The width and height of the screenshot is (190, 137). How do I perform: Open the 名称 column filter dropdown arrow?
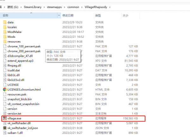click(59, 15)
